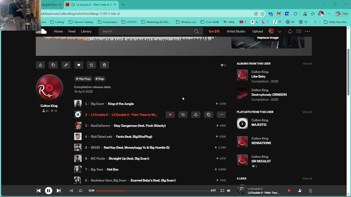Open Hot Box by Big Yavo
351x197 pixels.
(113, 169)
